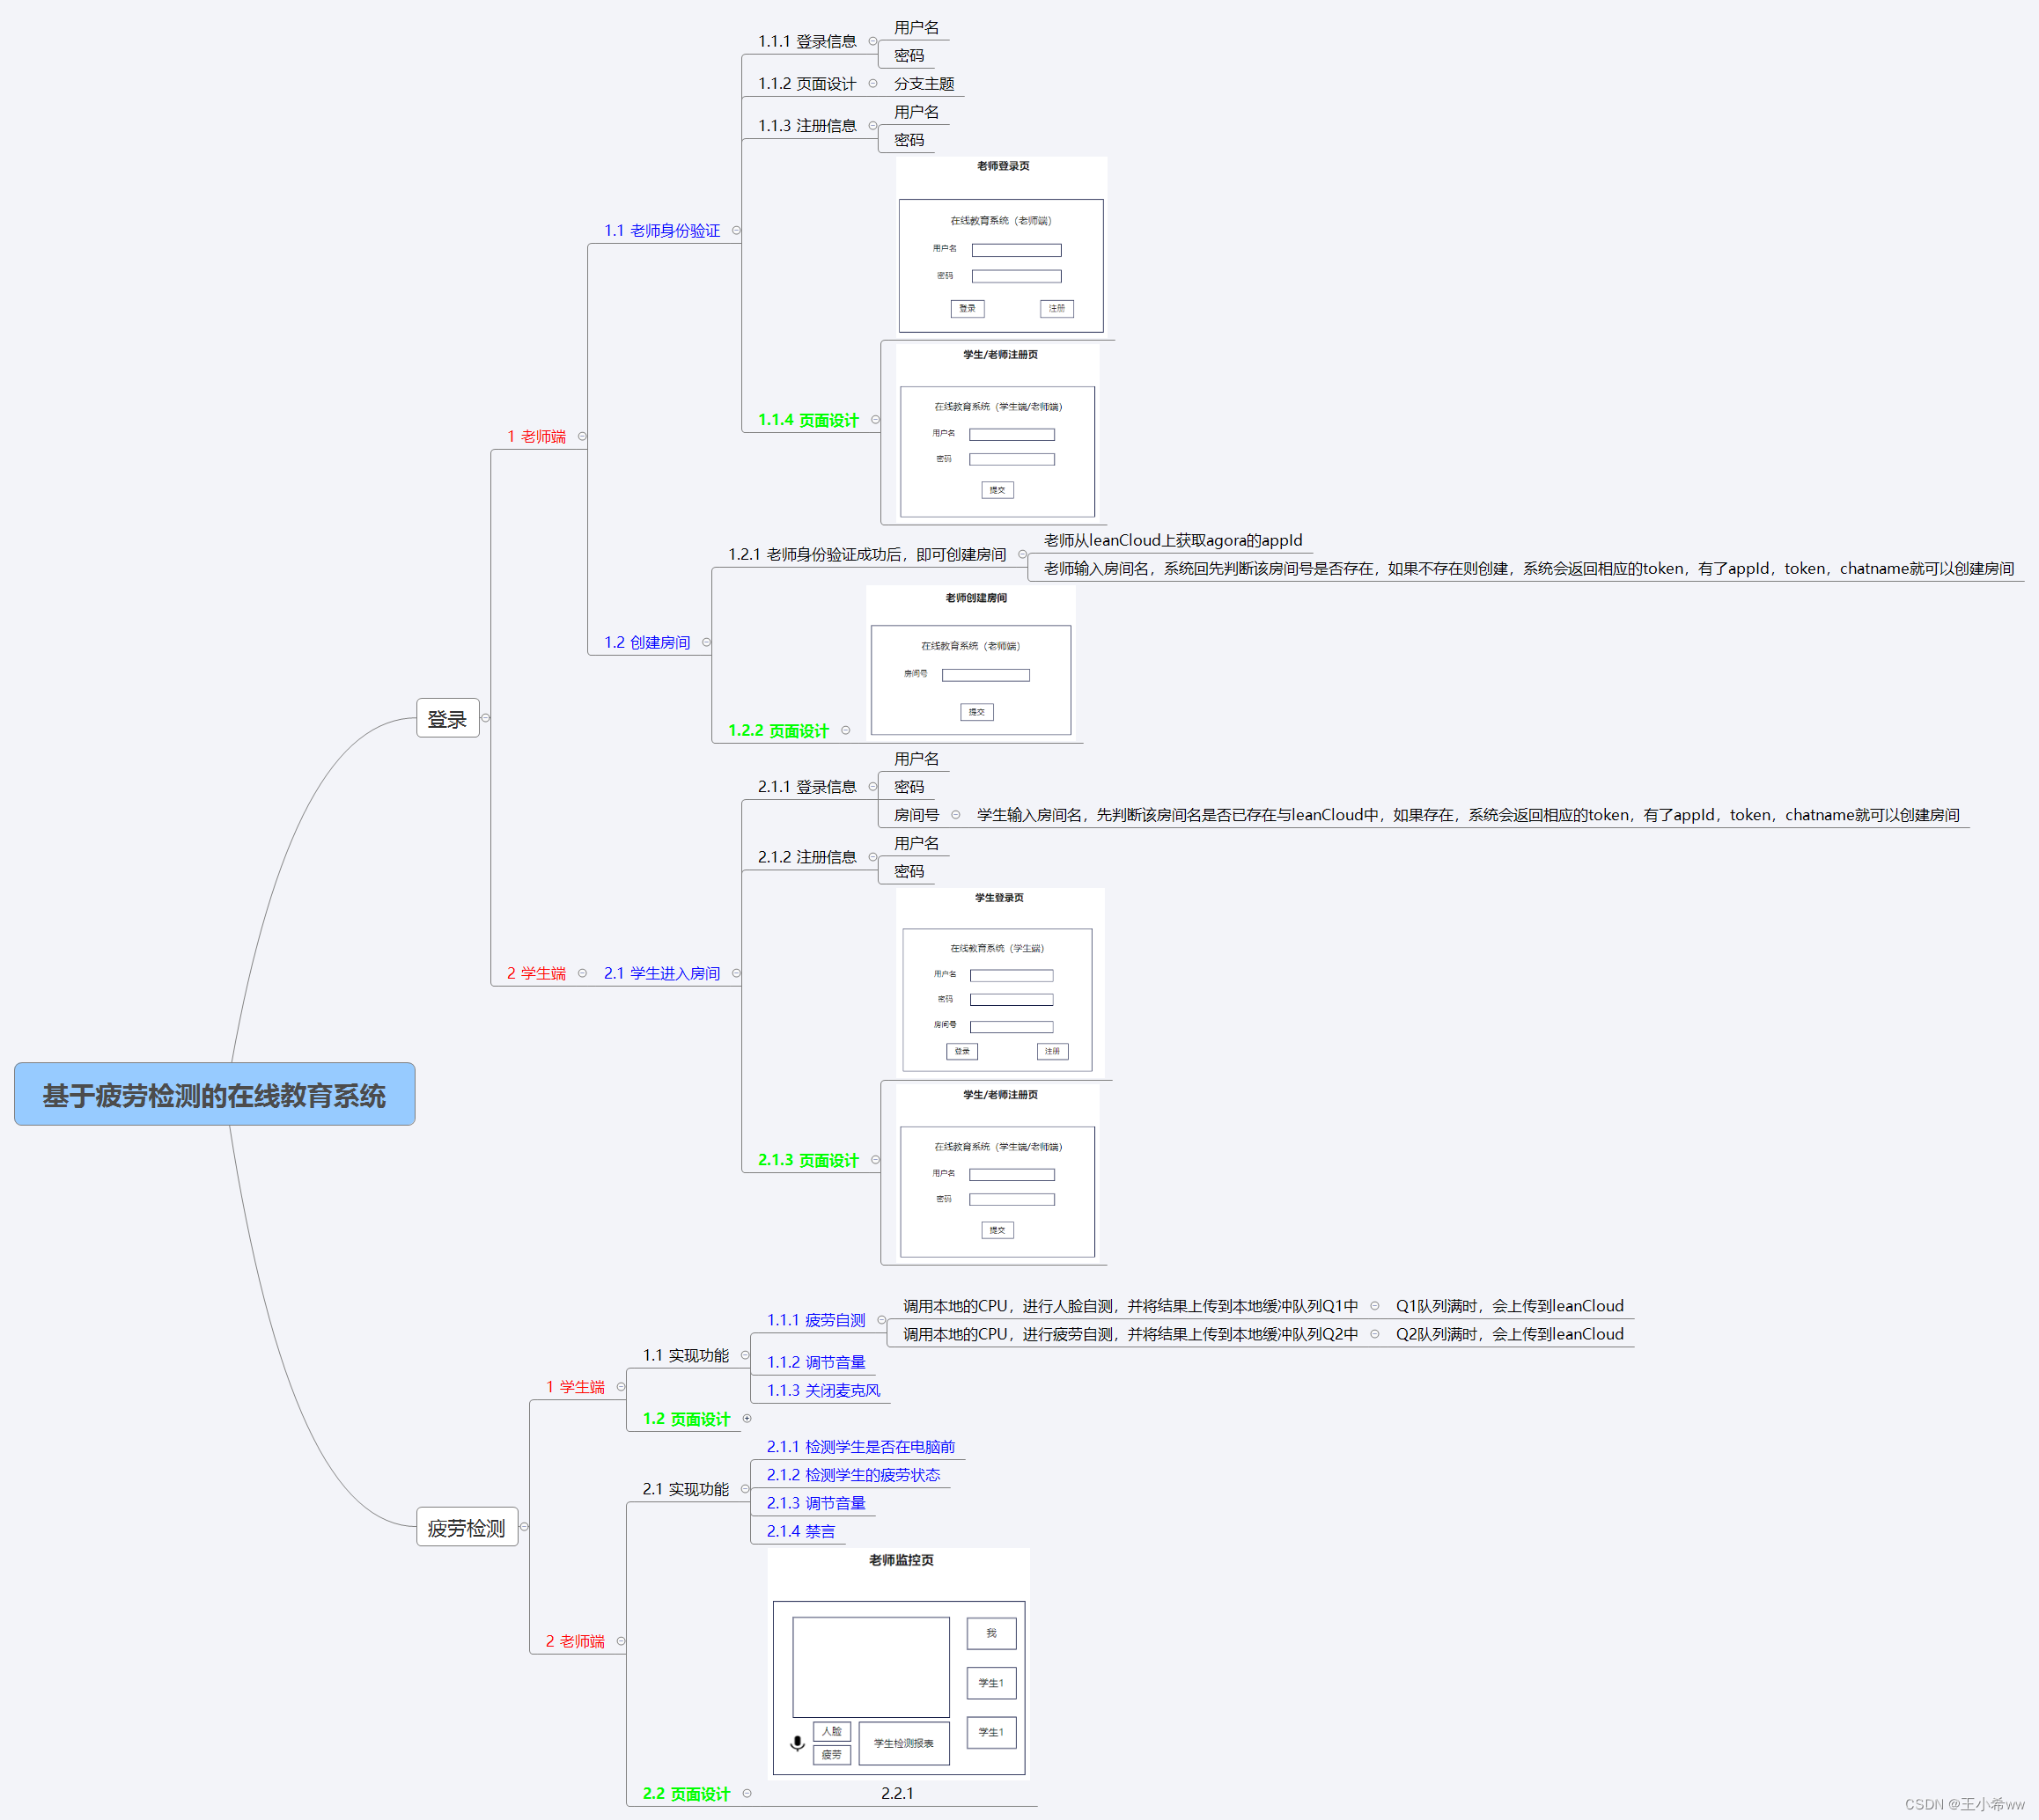The image size is (2039, 1820).
Task: Collapse the 疲劳检测 branch toggle
Action: tap(524, 1527)
